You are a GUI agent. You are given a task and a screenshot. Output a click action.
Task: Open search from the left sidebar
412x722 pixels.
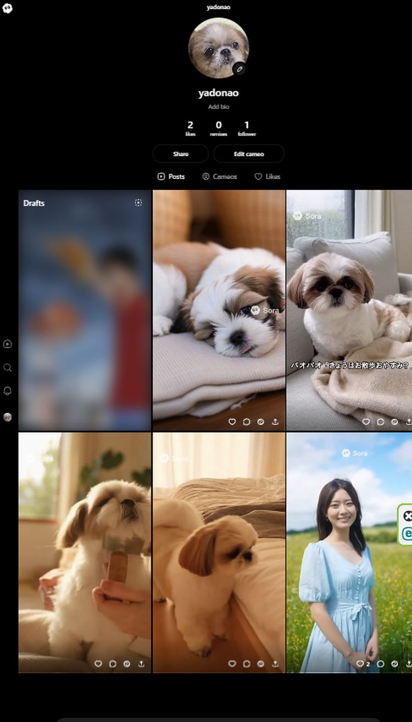(8, 368)
